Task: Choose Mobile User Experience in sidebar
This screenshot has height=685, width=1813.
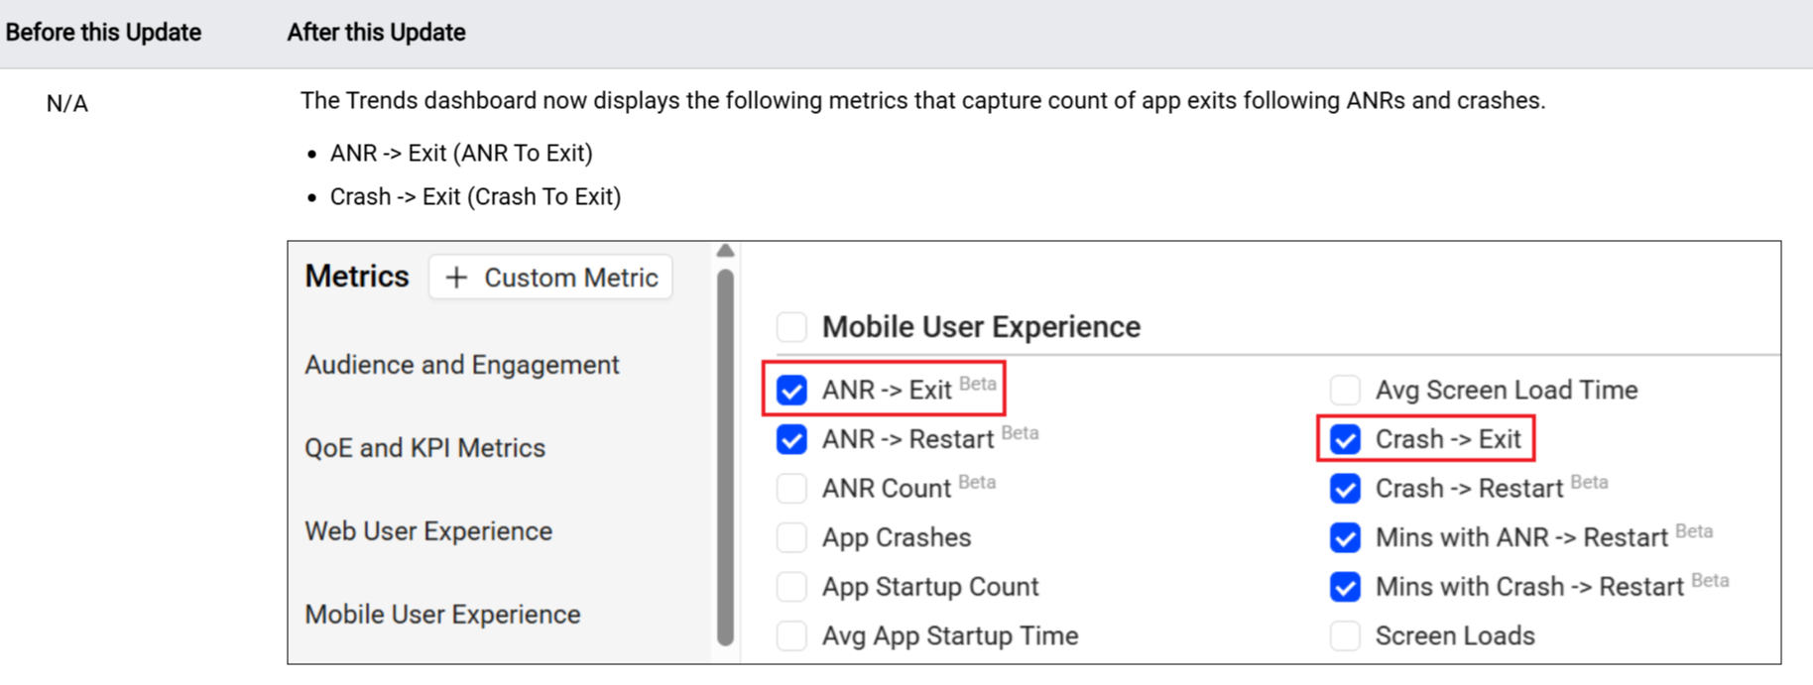Action: [441, 615]
